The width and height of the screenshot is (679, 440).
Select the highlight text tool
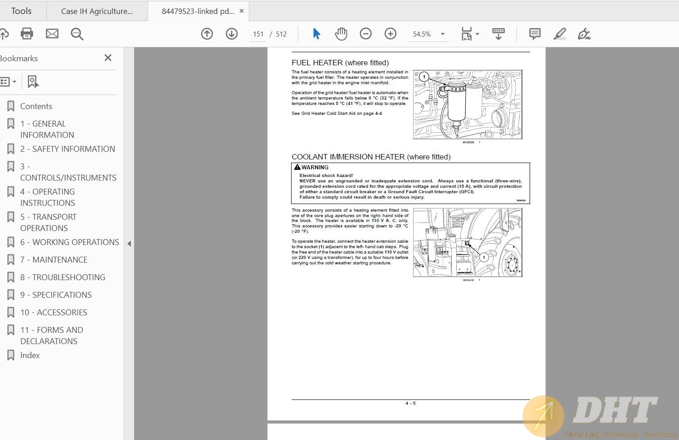tap(559, 34)
